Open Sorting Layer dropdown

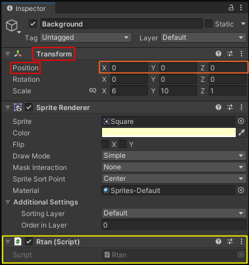[x=174, y=213]
